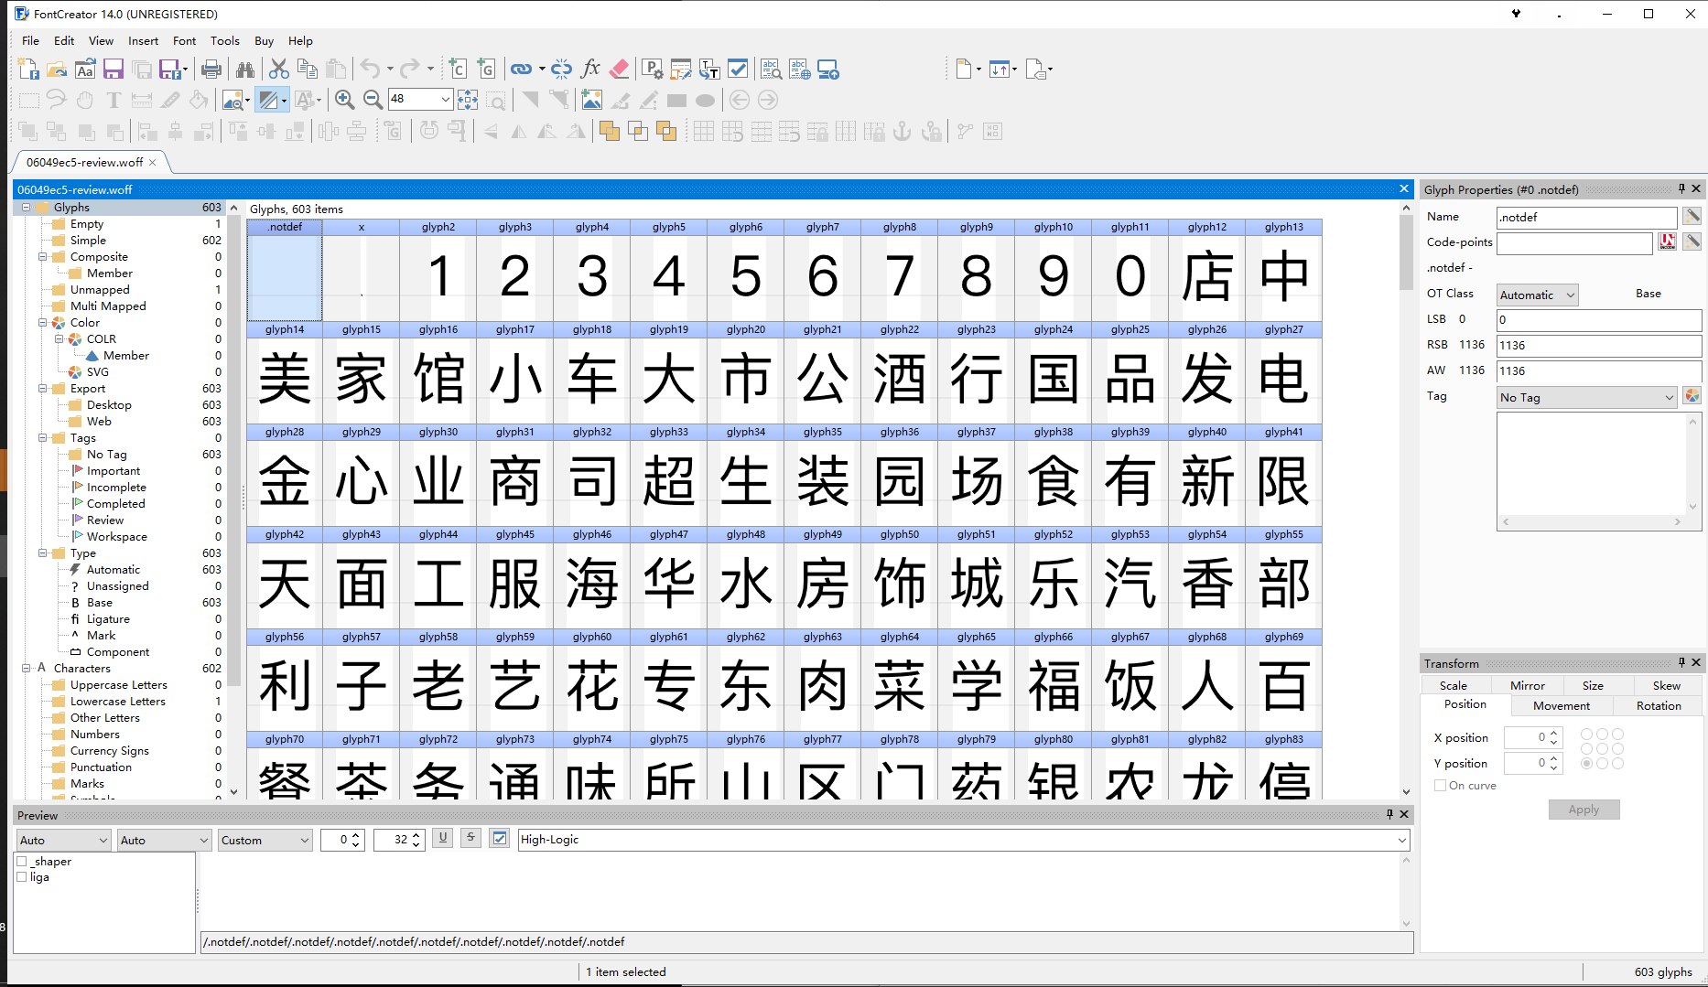This screenshot has width=1708, height=987.
Task: Toggle the checked box in Preview toolbar
Action: coord(500,839)
